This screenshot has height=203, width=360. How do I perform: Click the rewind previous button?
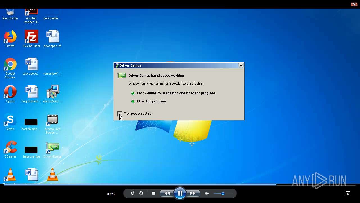coord(167,193)
